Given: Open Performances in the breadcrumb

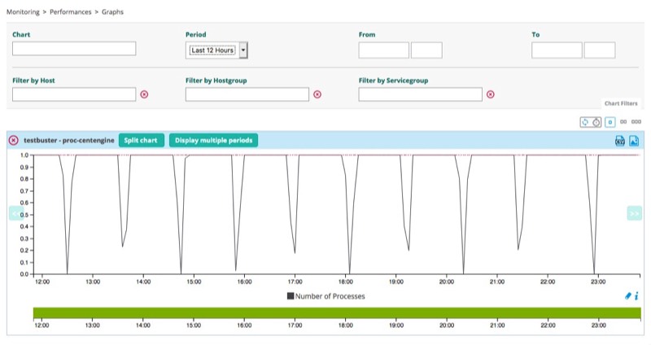Looking at the screenshot, I should point(68,13).
